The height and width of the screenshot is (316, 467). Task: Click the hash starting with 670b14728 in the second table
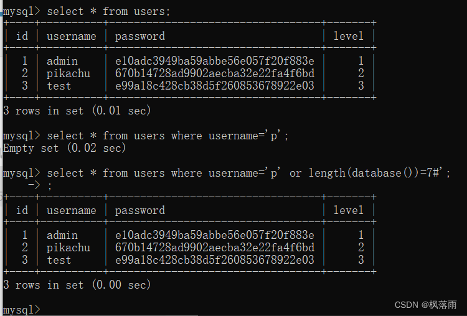click(215, 248)
